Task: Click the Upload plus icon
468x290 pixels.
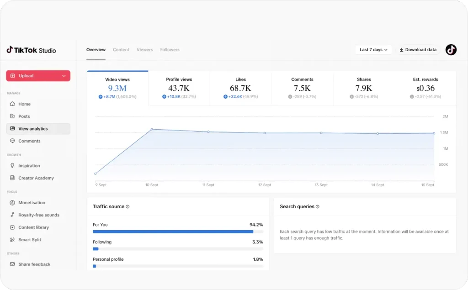Action: point(12,76)
